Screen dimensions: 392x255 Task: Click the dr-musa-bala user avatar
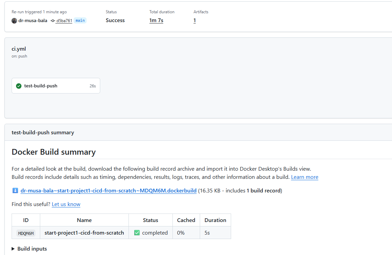(14, 21)
